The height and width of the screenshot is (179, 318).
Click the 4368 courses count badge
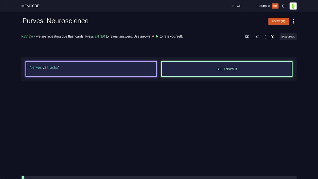pos(275,6)
